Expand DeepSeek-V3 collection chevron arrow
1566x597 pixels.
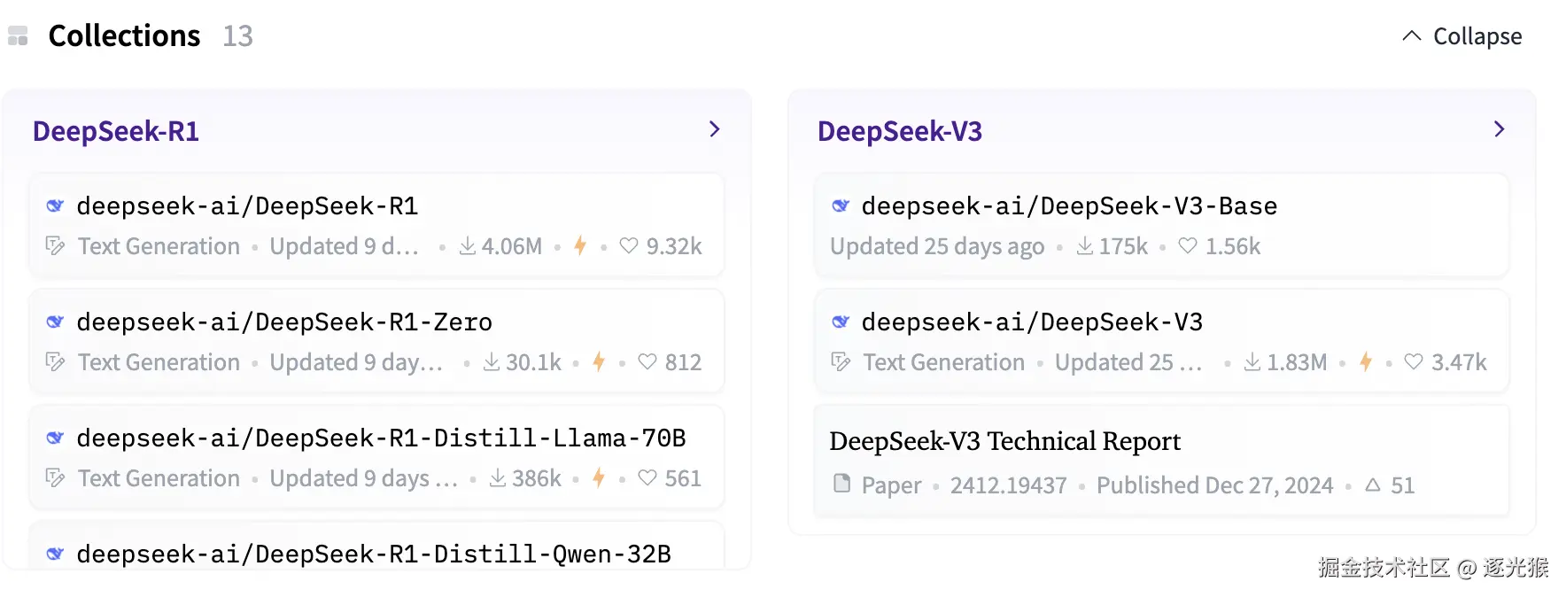pyautogui.click(x=1499, y=129)
